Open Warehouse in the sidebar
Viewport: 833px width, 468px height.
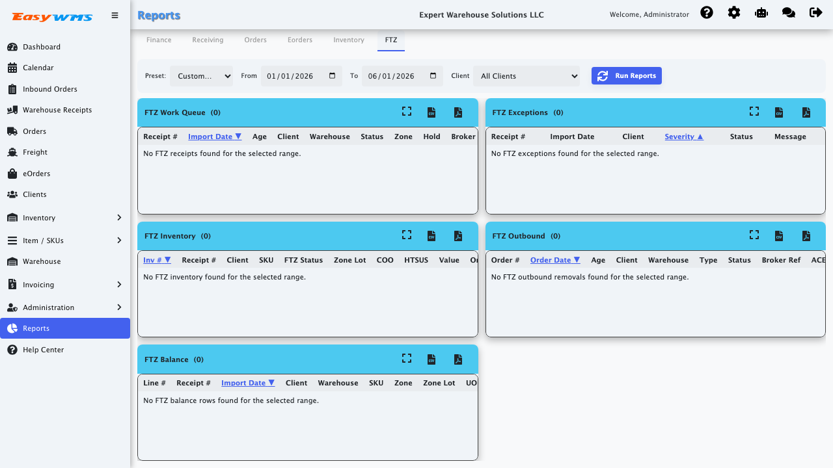tap(65, 261)
